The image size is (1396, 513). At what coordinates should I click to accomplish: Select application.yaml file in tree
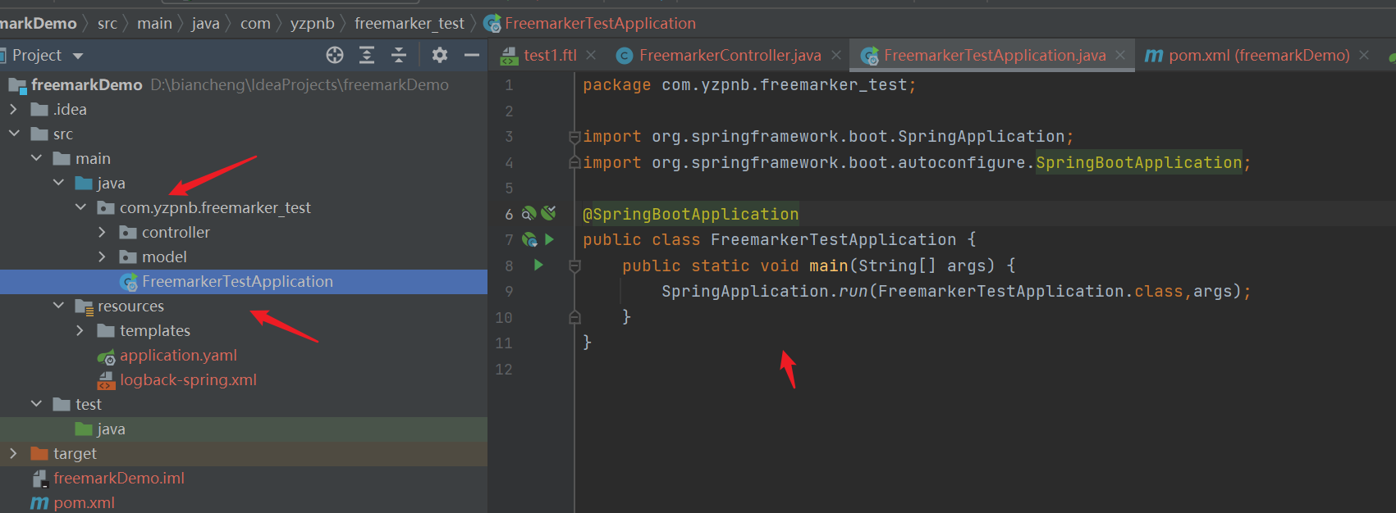178,355
